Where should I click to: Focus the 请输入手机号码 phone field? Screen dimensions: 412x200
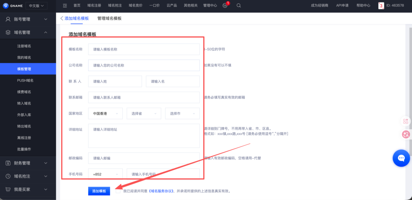163,174
